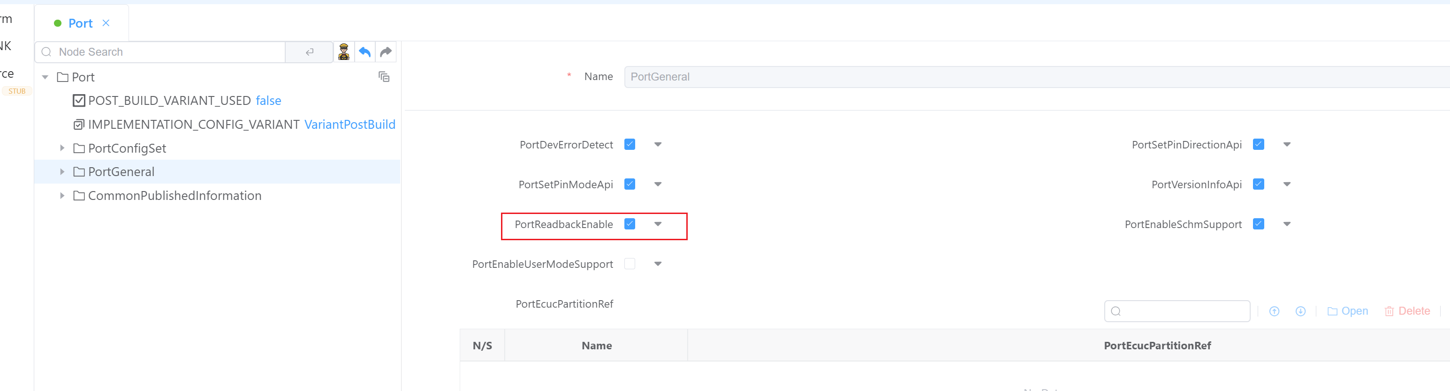Screen dimensions: 1450x391
Task: Click the enter icon in Node Search
Action: click(310, 52)
